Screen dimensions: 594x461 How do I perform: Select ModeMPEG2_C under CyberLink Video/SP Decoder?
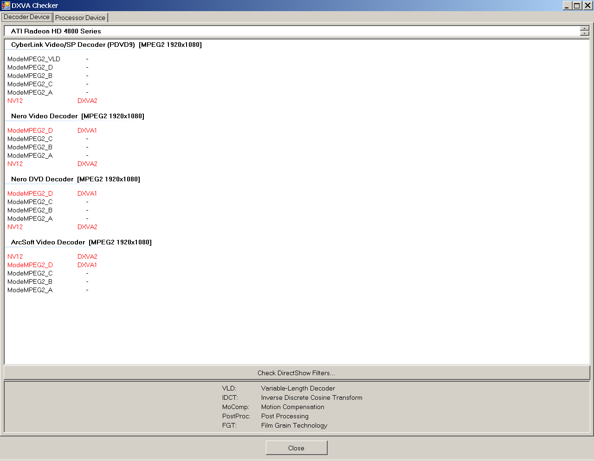click(x=30, y=84)
